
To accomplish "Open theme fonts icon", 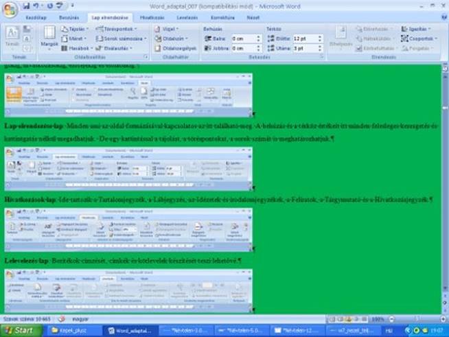I will 27,38.
